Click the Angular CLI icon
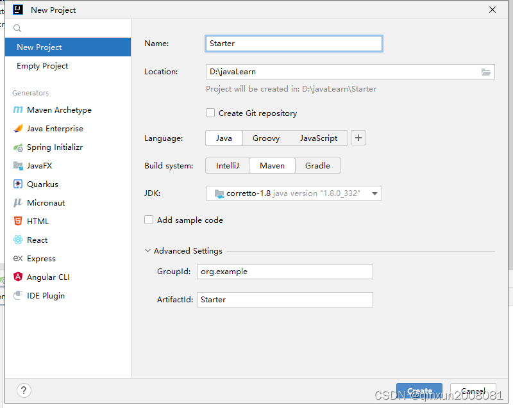The width and height of the screenshot is (513, 408). coord(18,277)
